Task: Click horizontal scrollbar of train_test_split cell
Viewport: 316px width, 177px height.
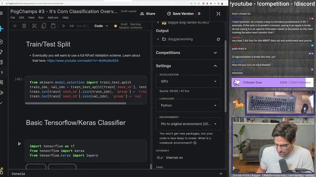Action: 76,103
